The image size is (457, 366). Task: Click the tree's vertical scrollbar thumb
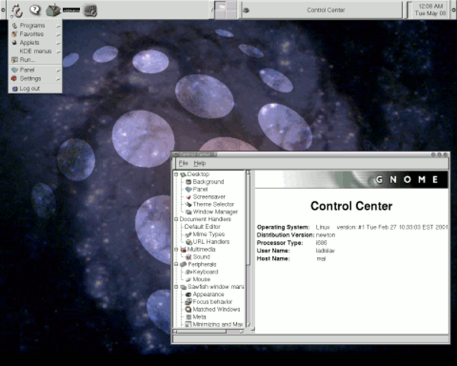pos(248,220)
